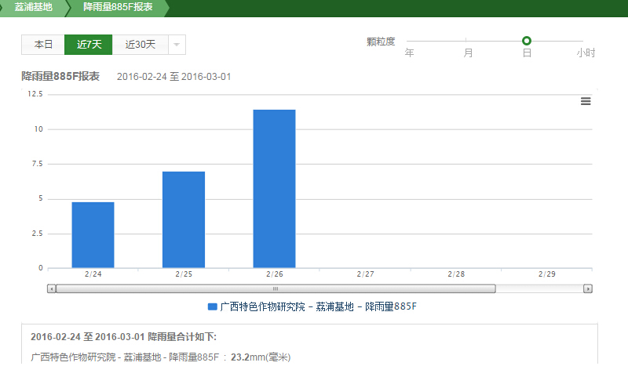The width and height of the screenshot is (628, 377).
Task: Click the 2/24 rainfall bar
Action: [x=93, y=235]
